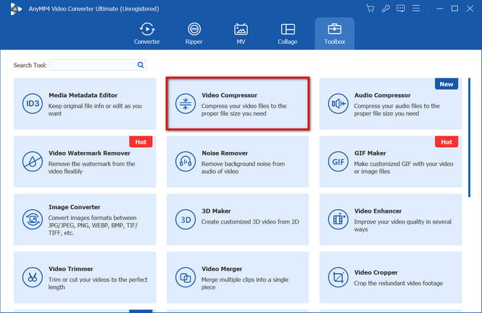
Task: Open Media Metadata Editor title text
Action: click(x=83, y=95)
